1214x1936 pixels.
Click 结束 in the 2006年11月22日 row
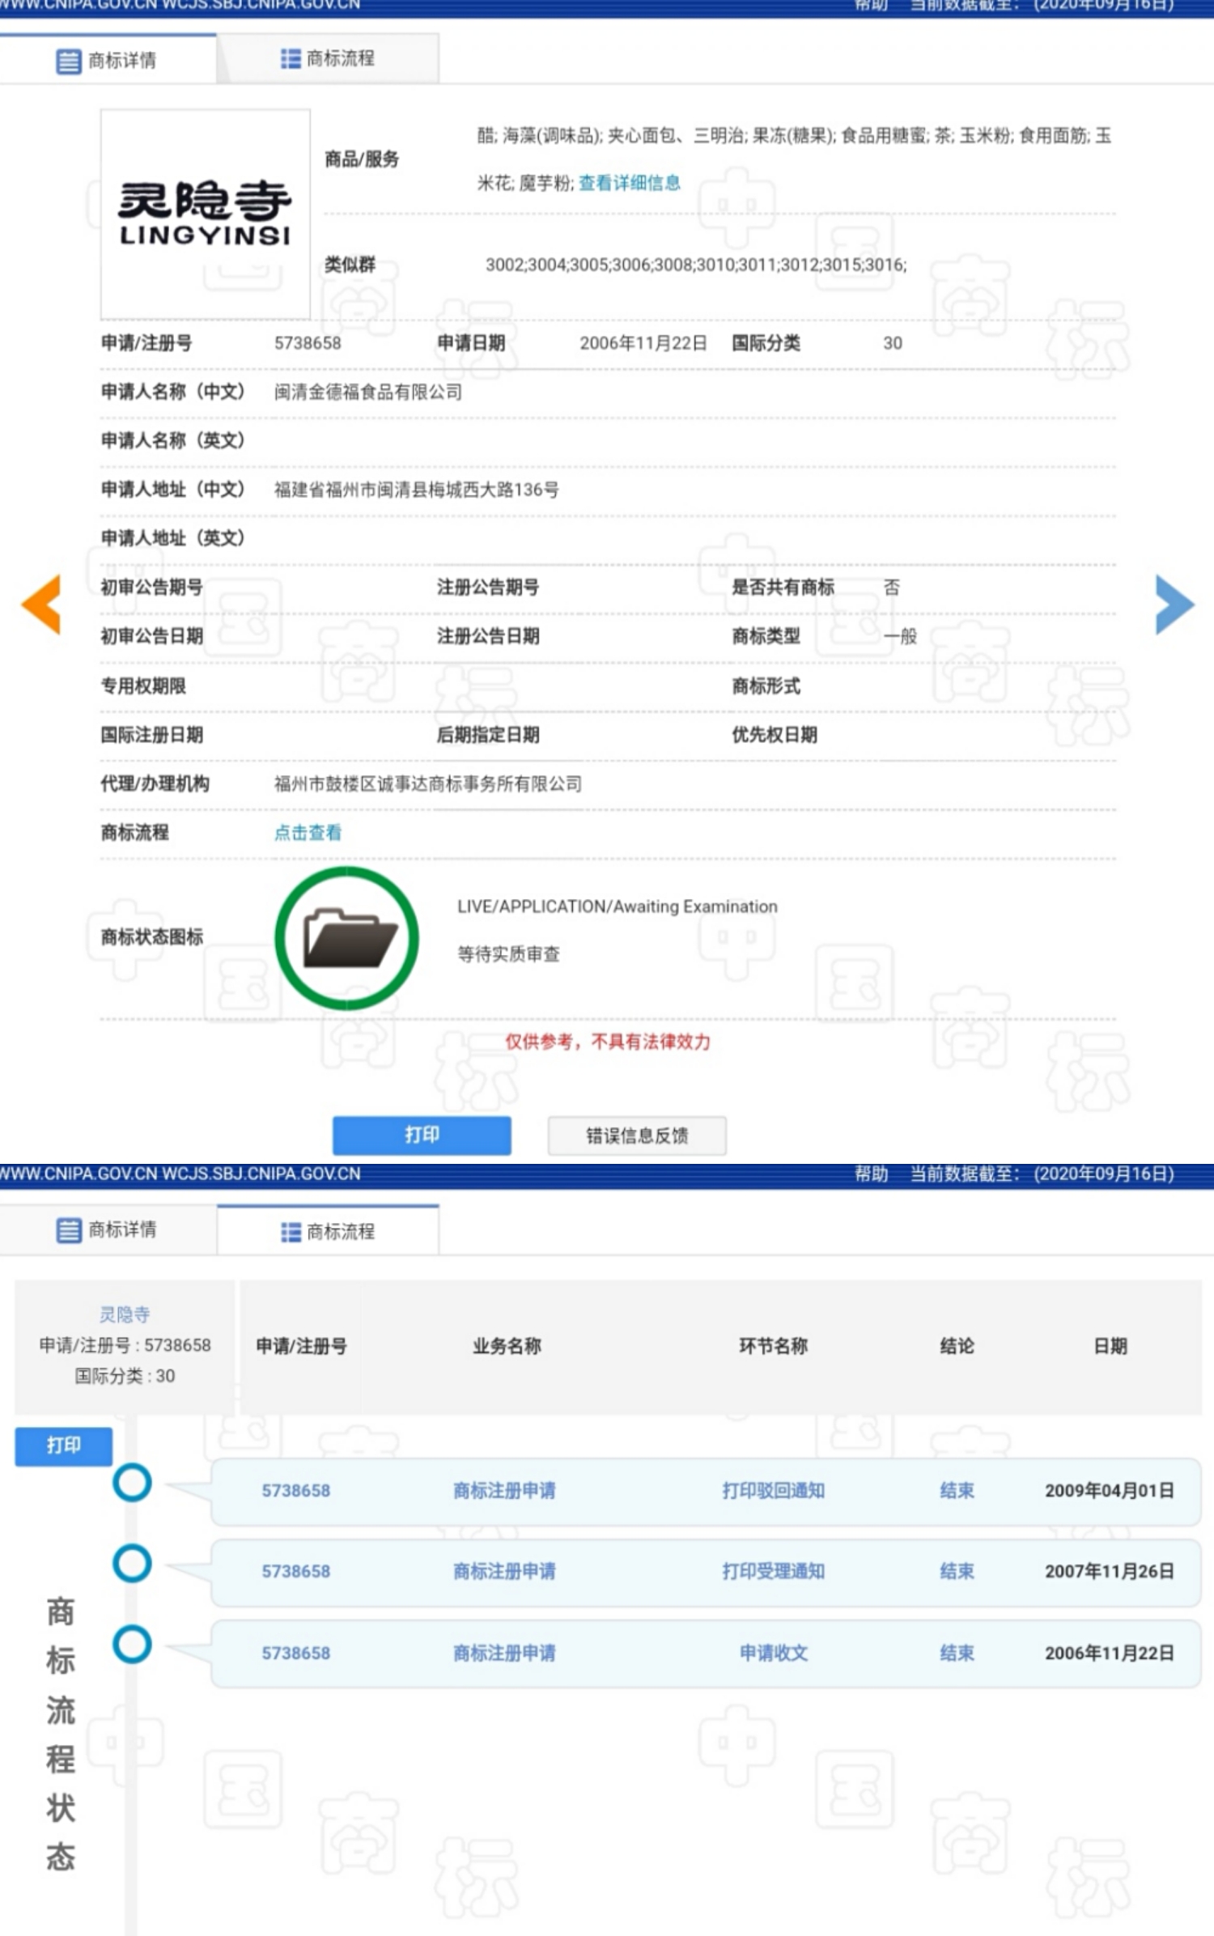(x=957, y=1653)
